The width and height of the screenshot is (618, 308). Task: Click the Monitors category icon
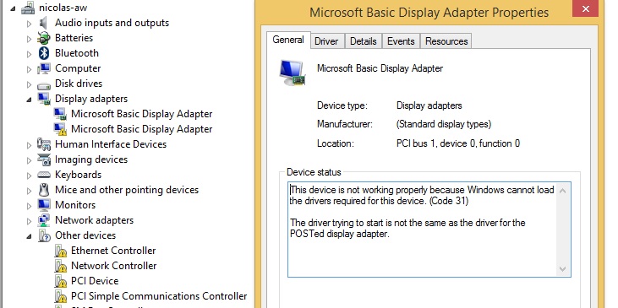click(44, 205)
